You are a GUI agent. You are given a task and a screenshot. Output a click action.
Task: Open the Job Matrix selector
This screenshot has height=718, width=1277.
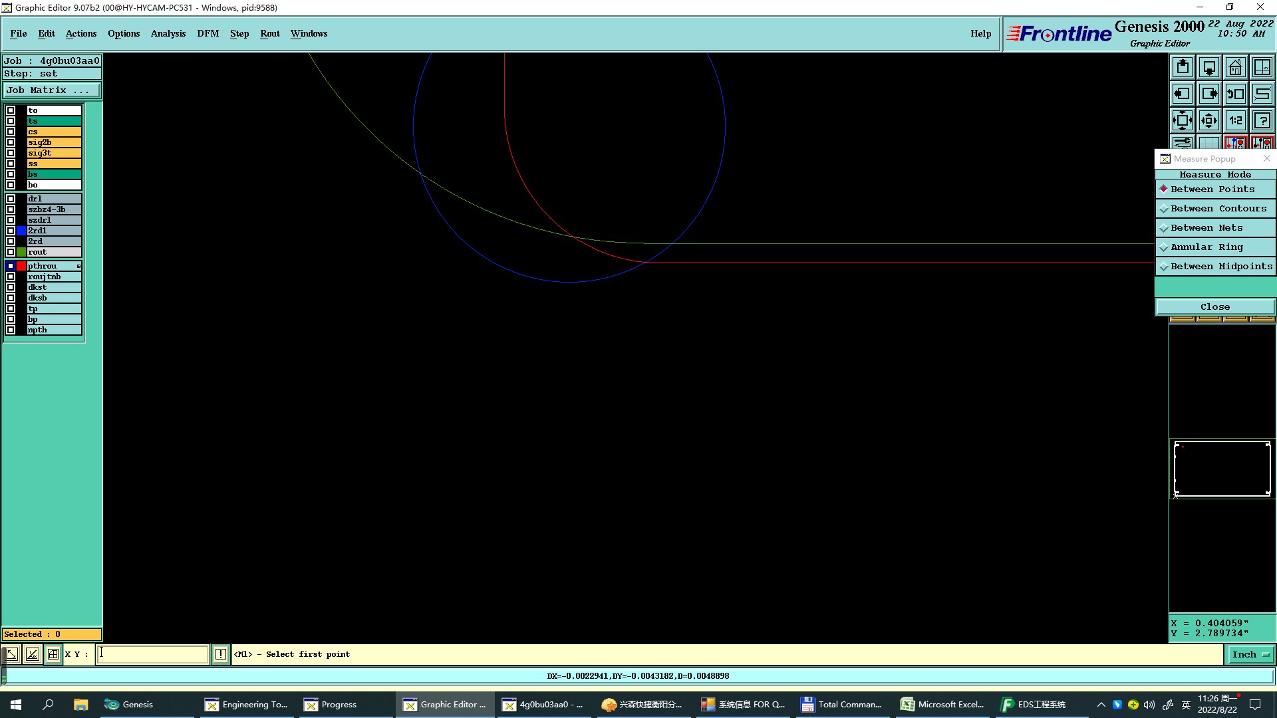coord(52,90)
